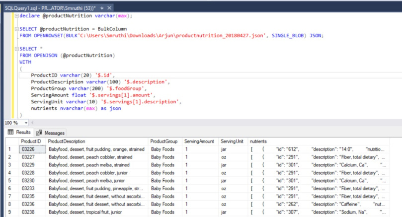Click the ProductID column header
402x217 pixels.
(31, 141)
